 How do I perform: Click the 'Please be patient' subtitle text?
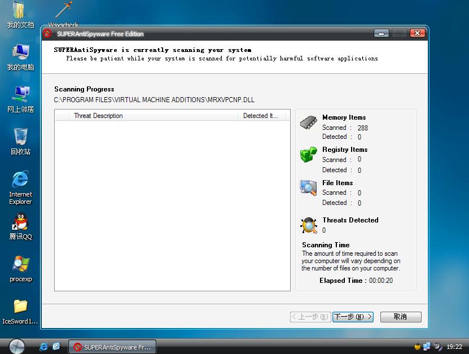(222, 58)
